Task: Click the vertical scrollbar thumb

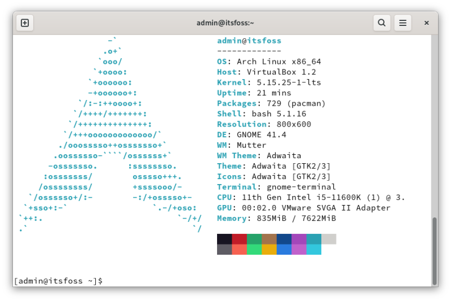Action: pyautogui.click(x=434, y=251)
